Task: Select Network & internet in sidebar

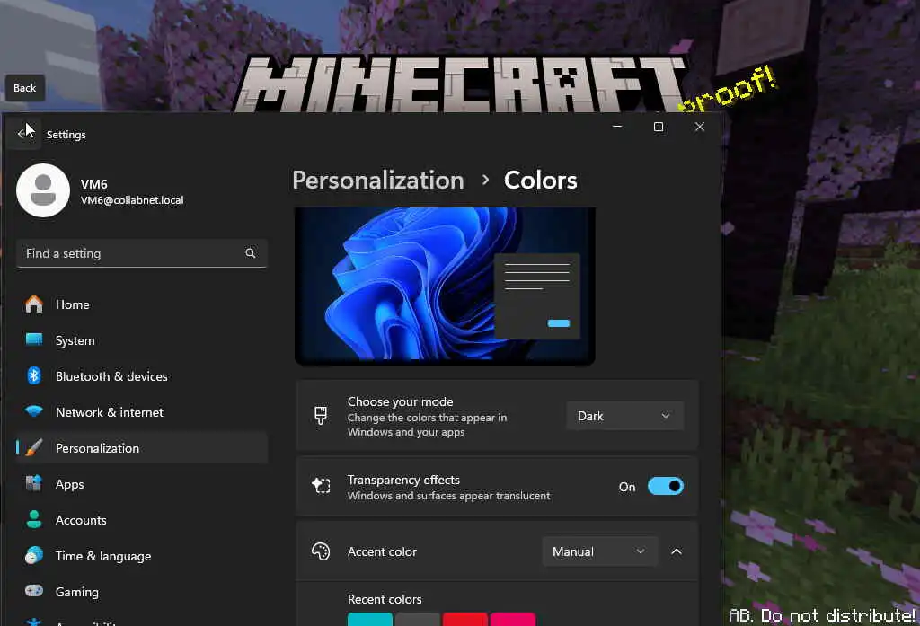Action: click(141, 412)
